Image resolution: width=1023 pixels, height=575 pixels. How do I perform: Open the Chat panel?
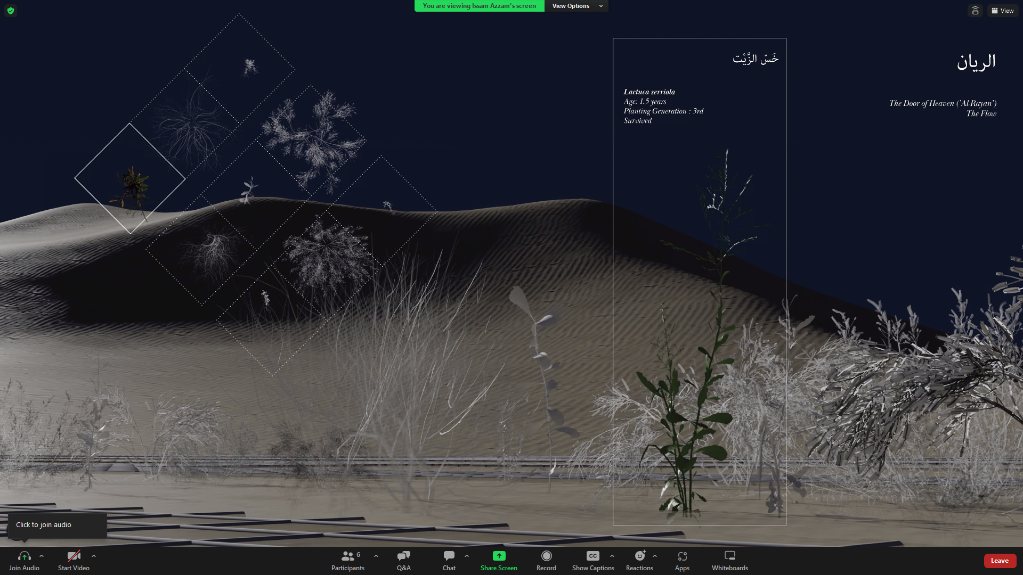[x=449, y=561]
